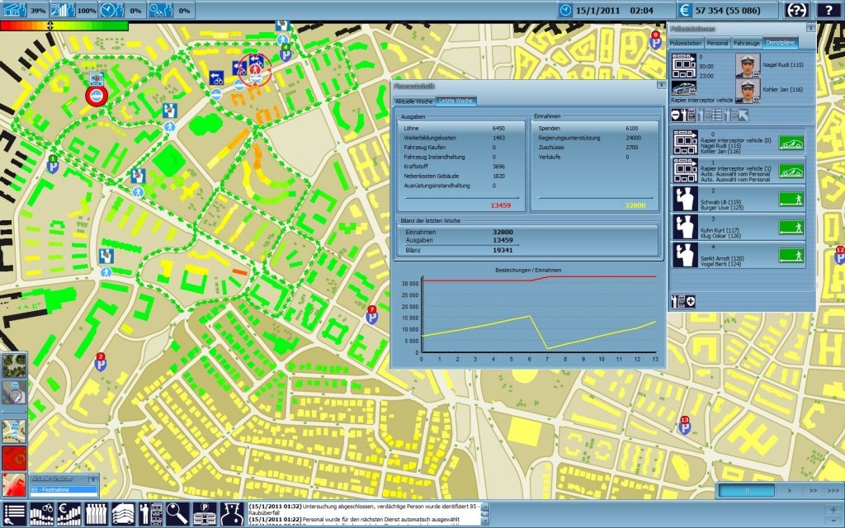This screenshot has height=528, width=845.
Task: Click the handcuffs statistics icon
Action: [42, 513]
